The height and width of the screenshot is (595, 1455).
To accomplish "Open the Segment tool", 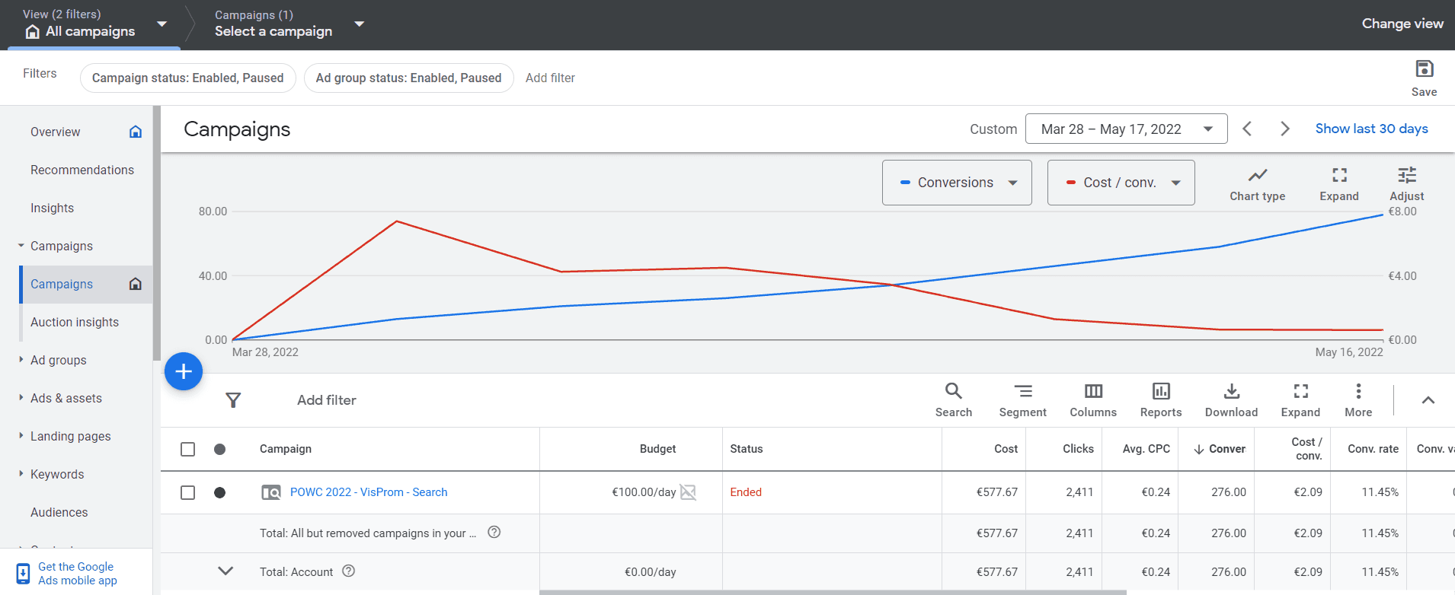I will [1023, 400].
